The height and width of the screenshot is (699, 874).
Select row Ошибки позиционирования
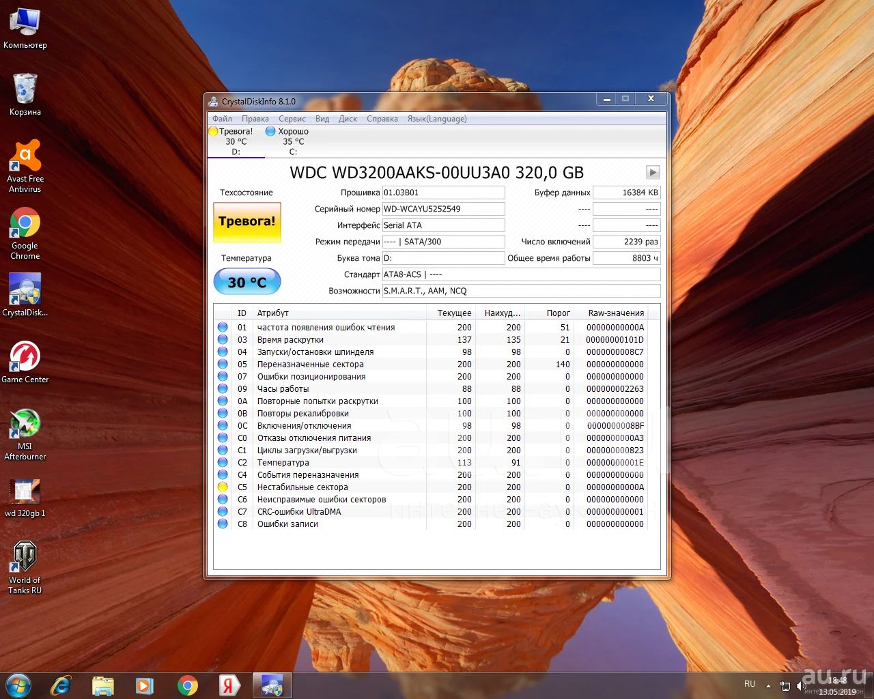coord(431,376)
